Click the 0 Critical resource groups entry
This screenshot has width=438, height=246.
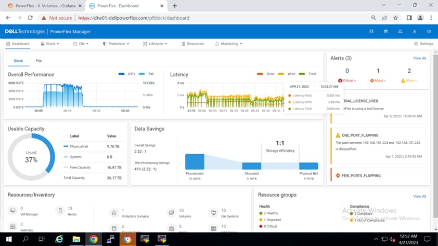[x=268, y=226]
